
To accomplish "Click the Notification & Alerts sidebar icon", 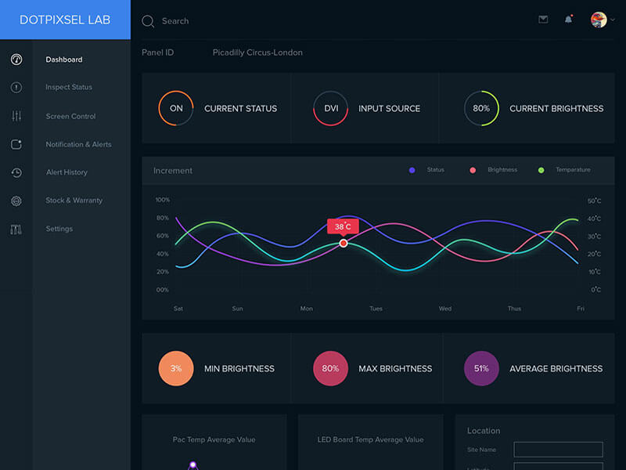I will pos(16,144).
